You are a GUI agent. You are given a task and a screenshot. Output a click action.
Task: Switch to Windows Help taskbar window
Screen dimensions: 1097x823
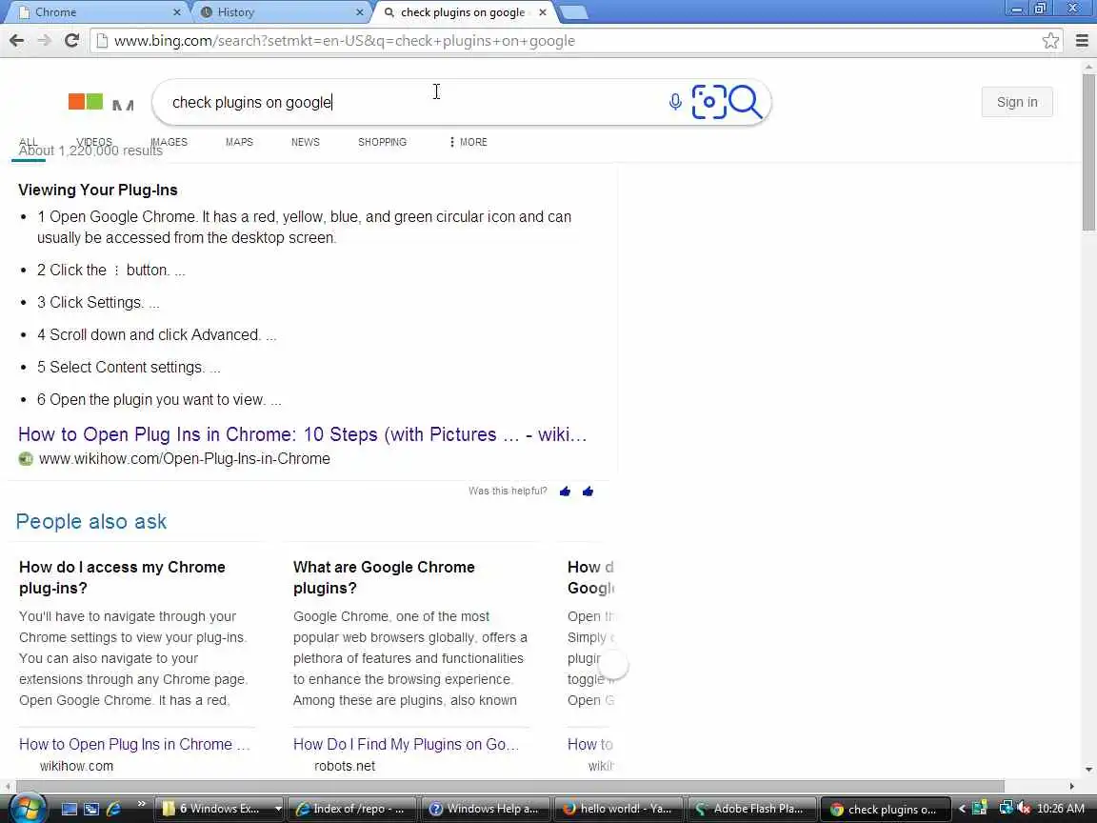(484, 809)
